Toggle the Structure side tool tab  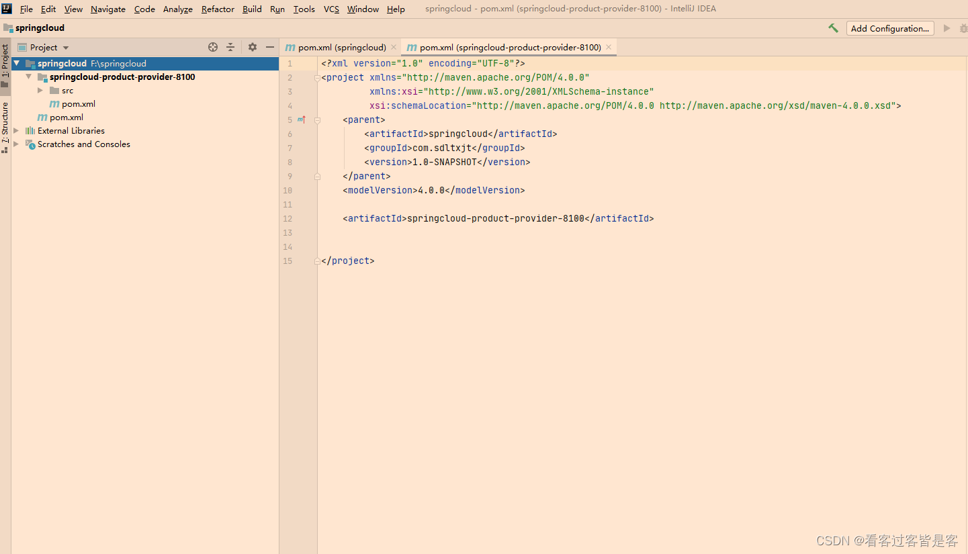click(5, 128)
